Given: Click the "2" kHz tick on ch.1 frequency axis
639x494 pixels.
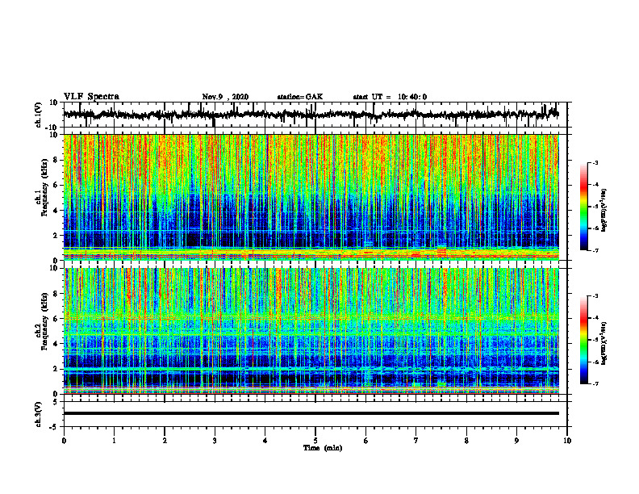Looking at the screenshot, I should pyautogui.click(x=56, y=236).
